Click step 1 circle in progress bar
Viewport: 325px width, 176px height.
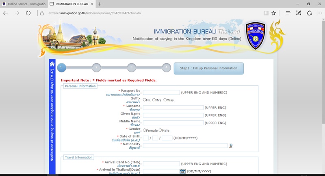coord(61,67)
